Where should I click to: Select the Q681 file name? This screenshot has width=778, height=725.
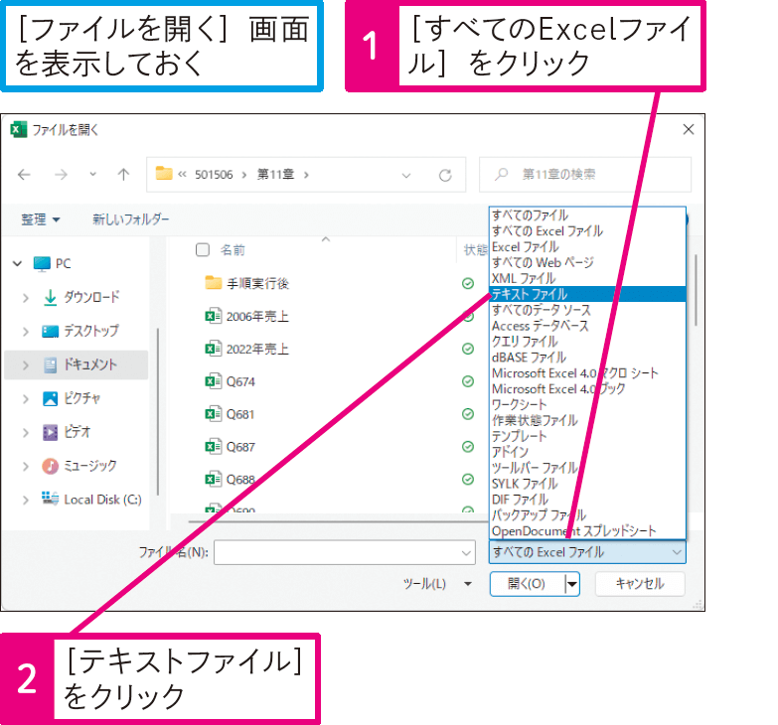[x=240, y=414]
